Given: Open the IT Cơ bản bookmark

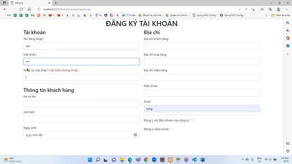Looking at the screenshot, I should [x=129, y=15].
